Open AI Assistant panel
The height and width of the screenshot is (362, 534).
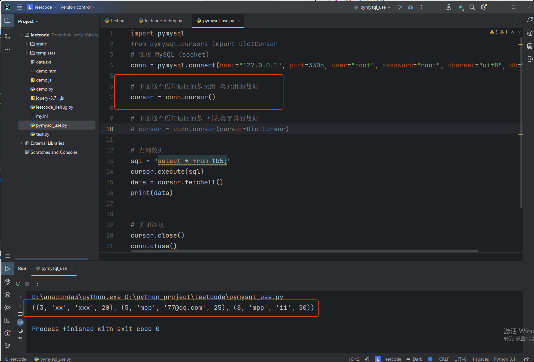529,33
